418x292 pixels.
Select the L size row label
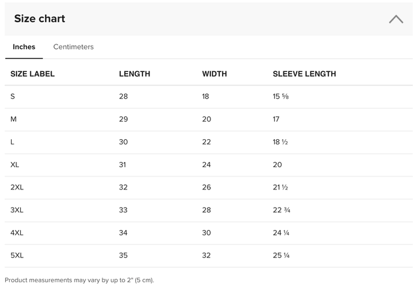click(13, 142)
